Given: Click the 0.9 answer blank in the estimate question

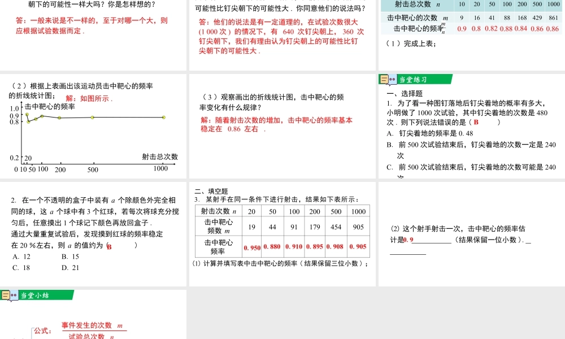Looking at the screenshot, I should [408, 240].
